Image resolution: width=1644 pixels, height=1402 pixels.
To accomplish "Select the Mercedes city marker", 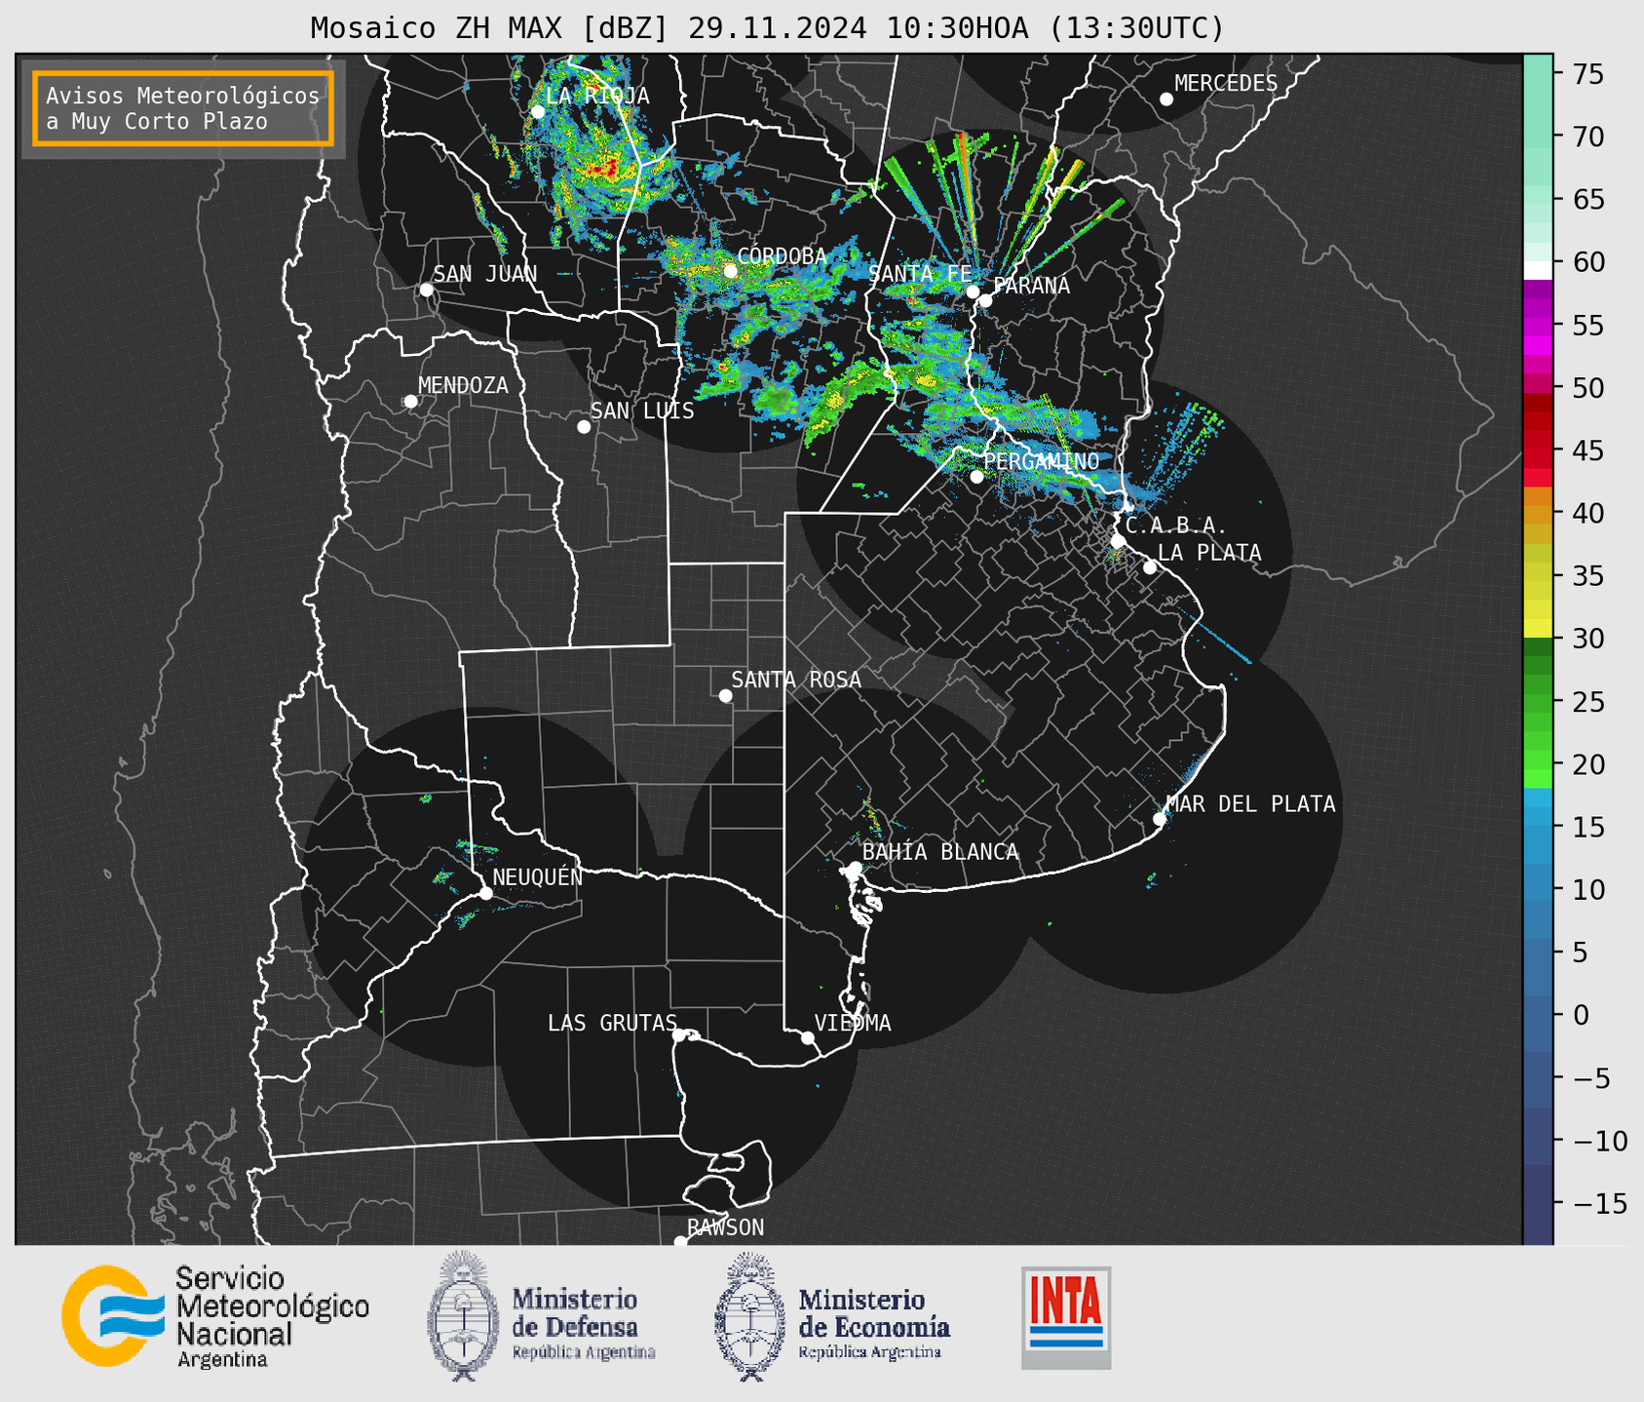I will [x=1166, y=99].
